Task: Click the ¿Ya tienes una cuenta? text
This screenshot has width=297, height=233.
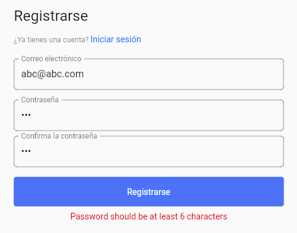Action: pyautogui.click(x=51, y=40)
